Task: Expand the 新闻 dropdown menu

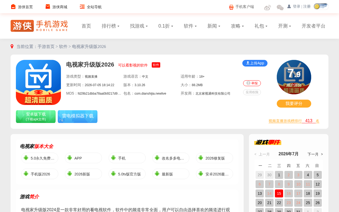Action: pos(214,26)
